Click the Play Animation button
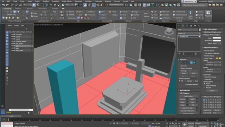 (173, 123)
